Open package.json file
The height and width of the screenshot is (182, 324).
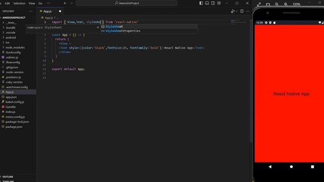tap(14, 127)
